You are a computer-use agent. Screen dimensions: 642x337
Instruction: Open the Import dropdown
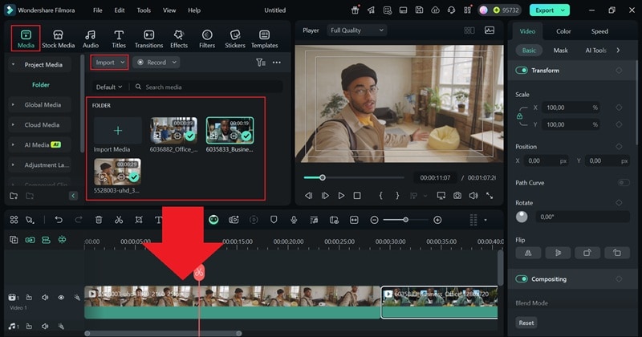109,63
